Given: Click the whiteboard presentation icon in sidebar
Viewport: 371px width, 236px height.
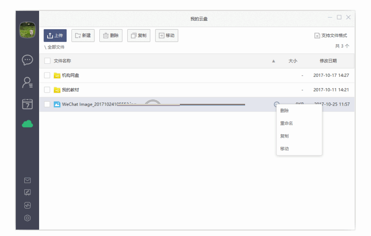Looking at the screenshot, I should (27, 192).
